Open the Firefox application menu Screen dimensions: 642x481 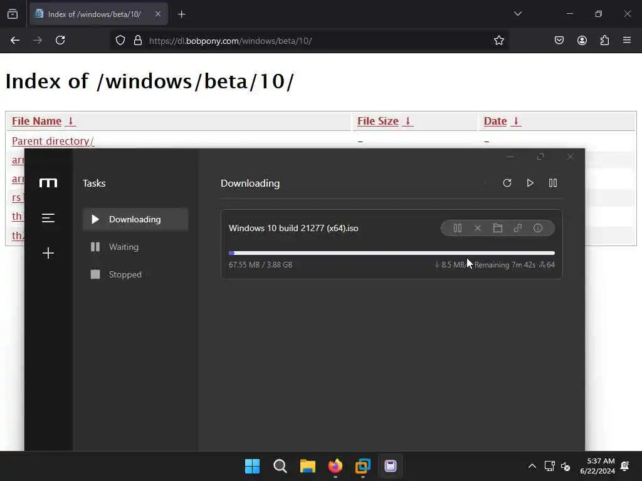coord(627,41)
